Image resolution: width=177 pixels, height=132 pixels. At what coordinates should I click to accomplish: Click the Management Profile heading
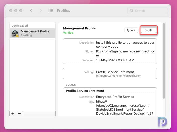click(79, 28)
